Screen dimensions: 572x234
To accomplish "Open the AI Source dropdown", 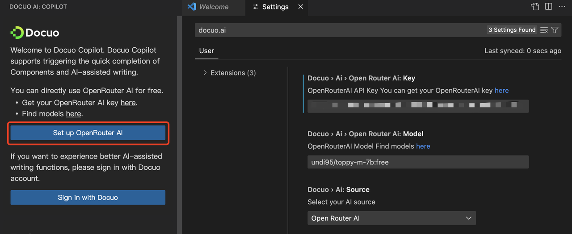I will pos(392,218).
